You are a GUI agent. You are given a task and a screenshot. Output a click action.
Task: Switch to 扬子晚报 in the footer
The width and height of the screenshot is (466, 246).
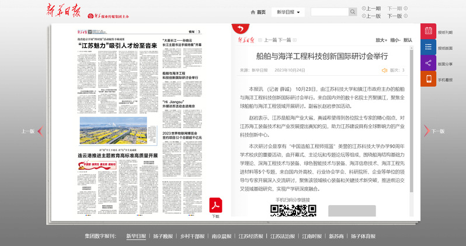(163, 236)
